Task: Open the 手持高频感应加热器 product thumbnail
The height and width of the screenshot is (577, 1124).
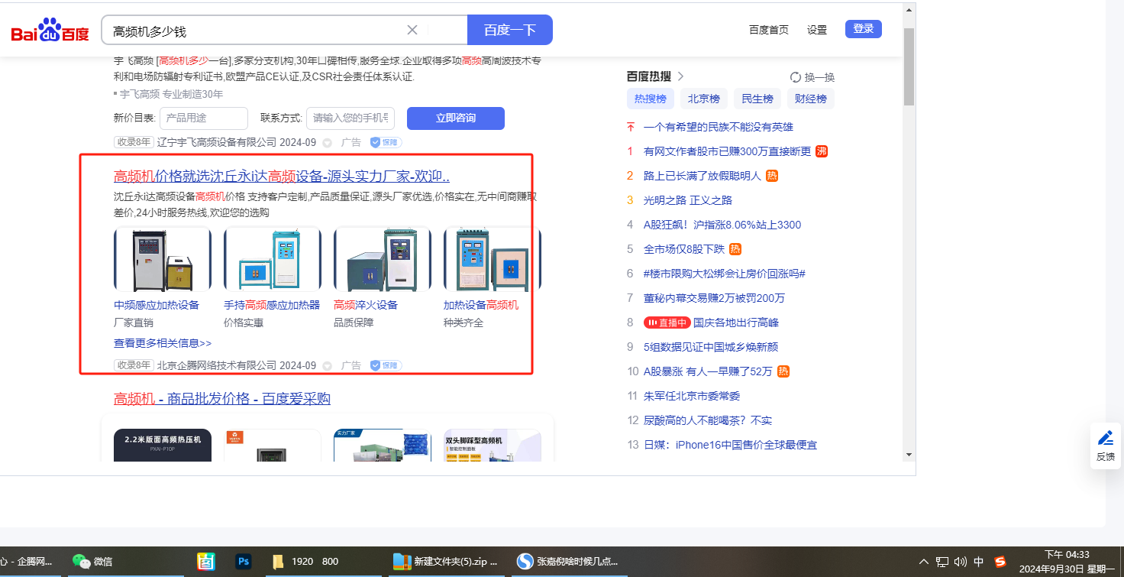Action: (x=273, y=259)
